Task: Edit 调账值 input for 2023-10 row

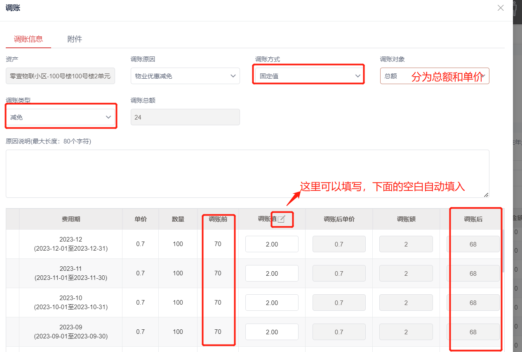Action: pyautogui.click(x=272, y=303)
